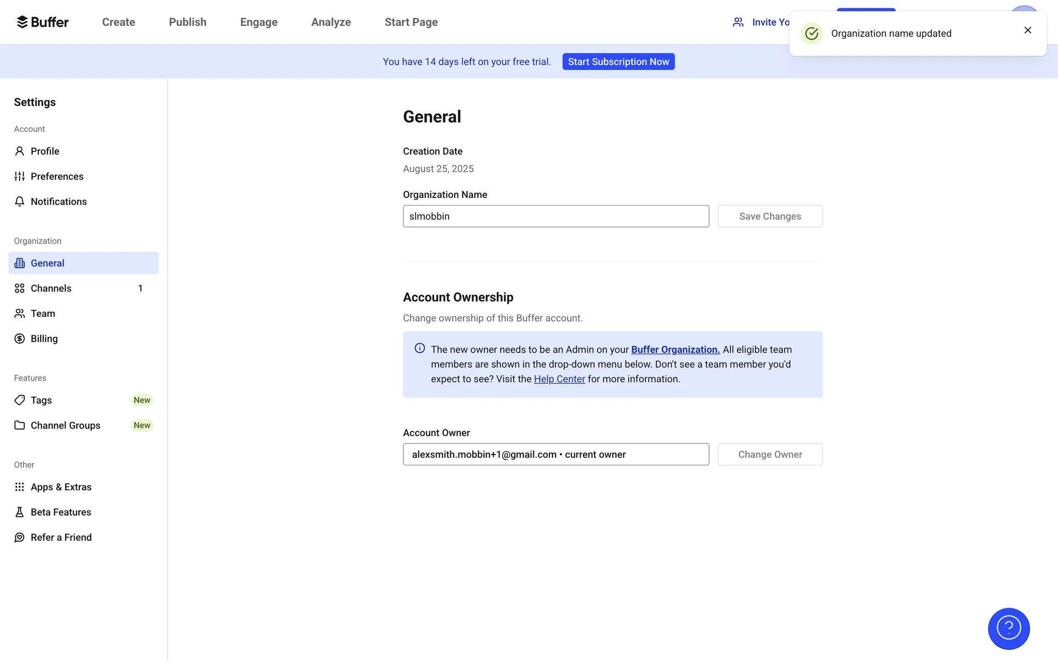This screenshot has width=1058, height=661.
Task: Click the Billing dollar icon
Action: tap(20, 339)
